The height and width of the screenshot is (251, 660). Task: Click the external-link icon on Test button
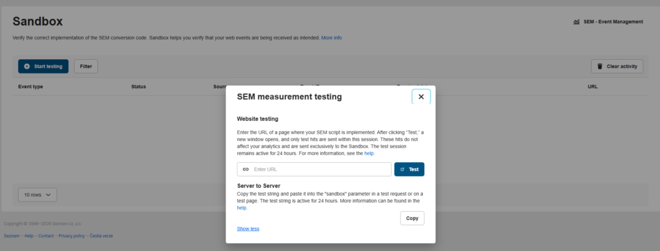click(402, 169)
